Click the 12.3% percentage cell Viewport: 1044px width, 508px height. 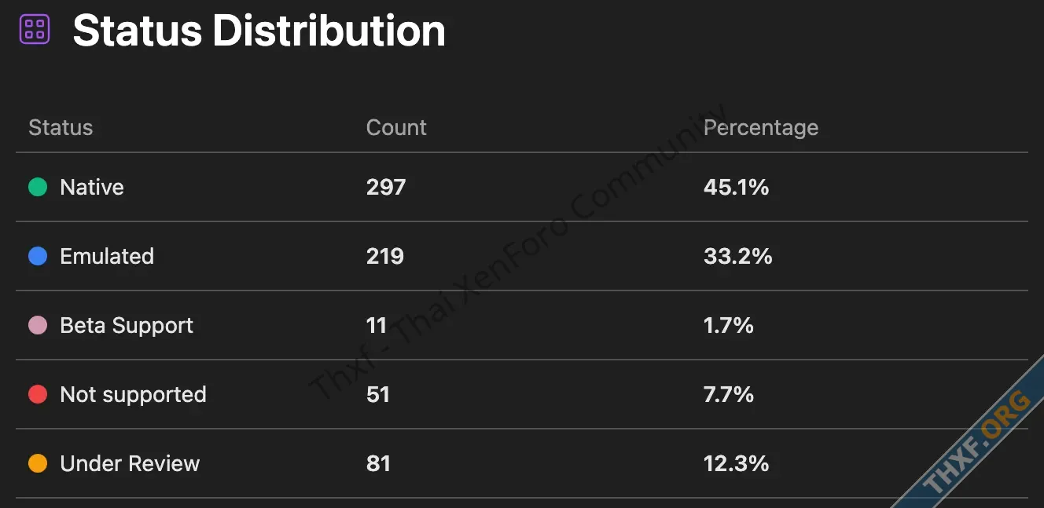(736, 463)
